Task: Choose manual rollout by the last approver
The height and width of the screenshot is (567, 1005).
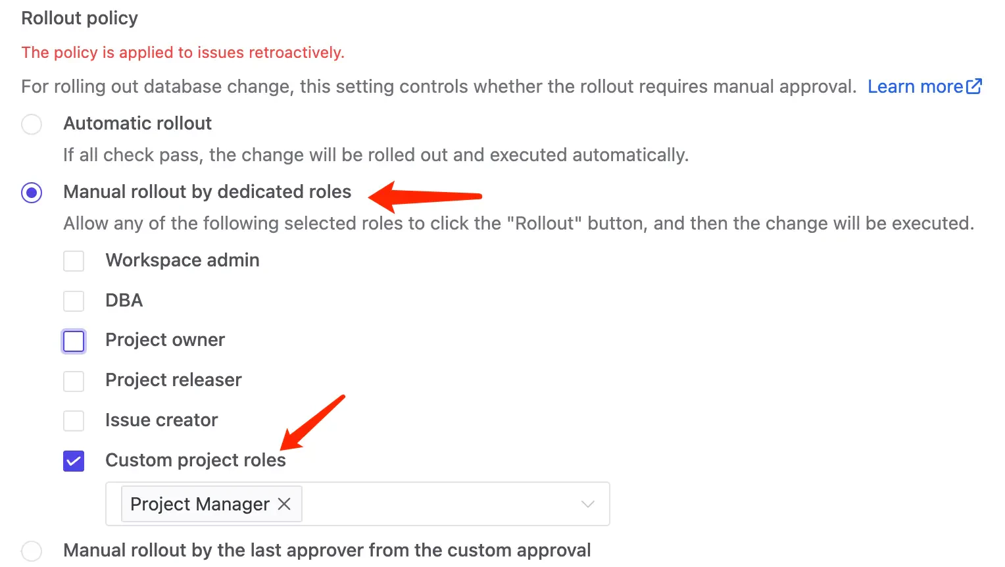Action: 32,550
